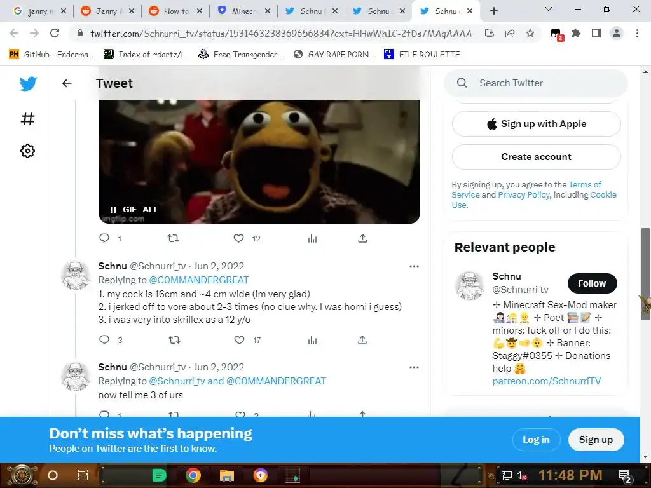
Task: Open 'GitHub - Enderma...' bookmark
Action: tap(51, 55)
